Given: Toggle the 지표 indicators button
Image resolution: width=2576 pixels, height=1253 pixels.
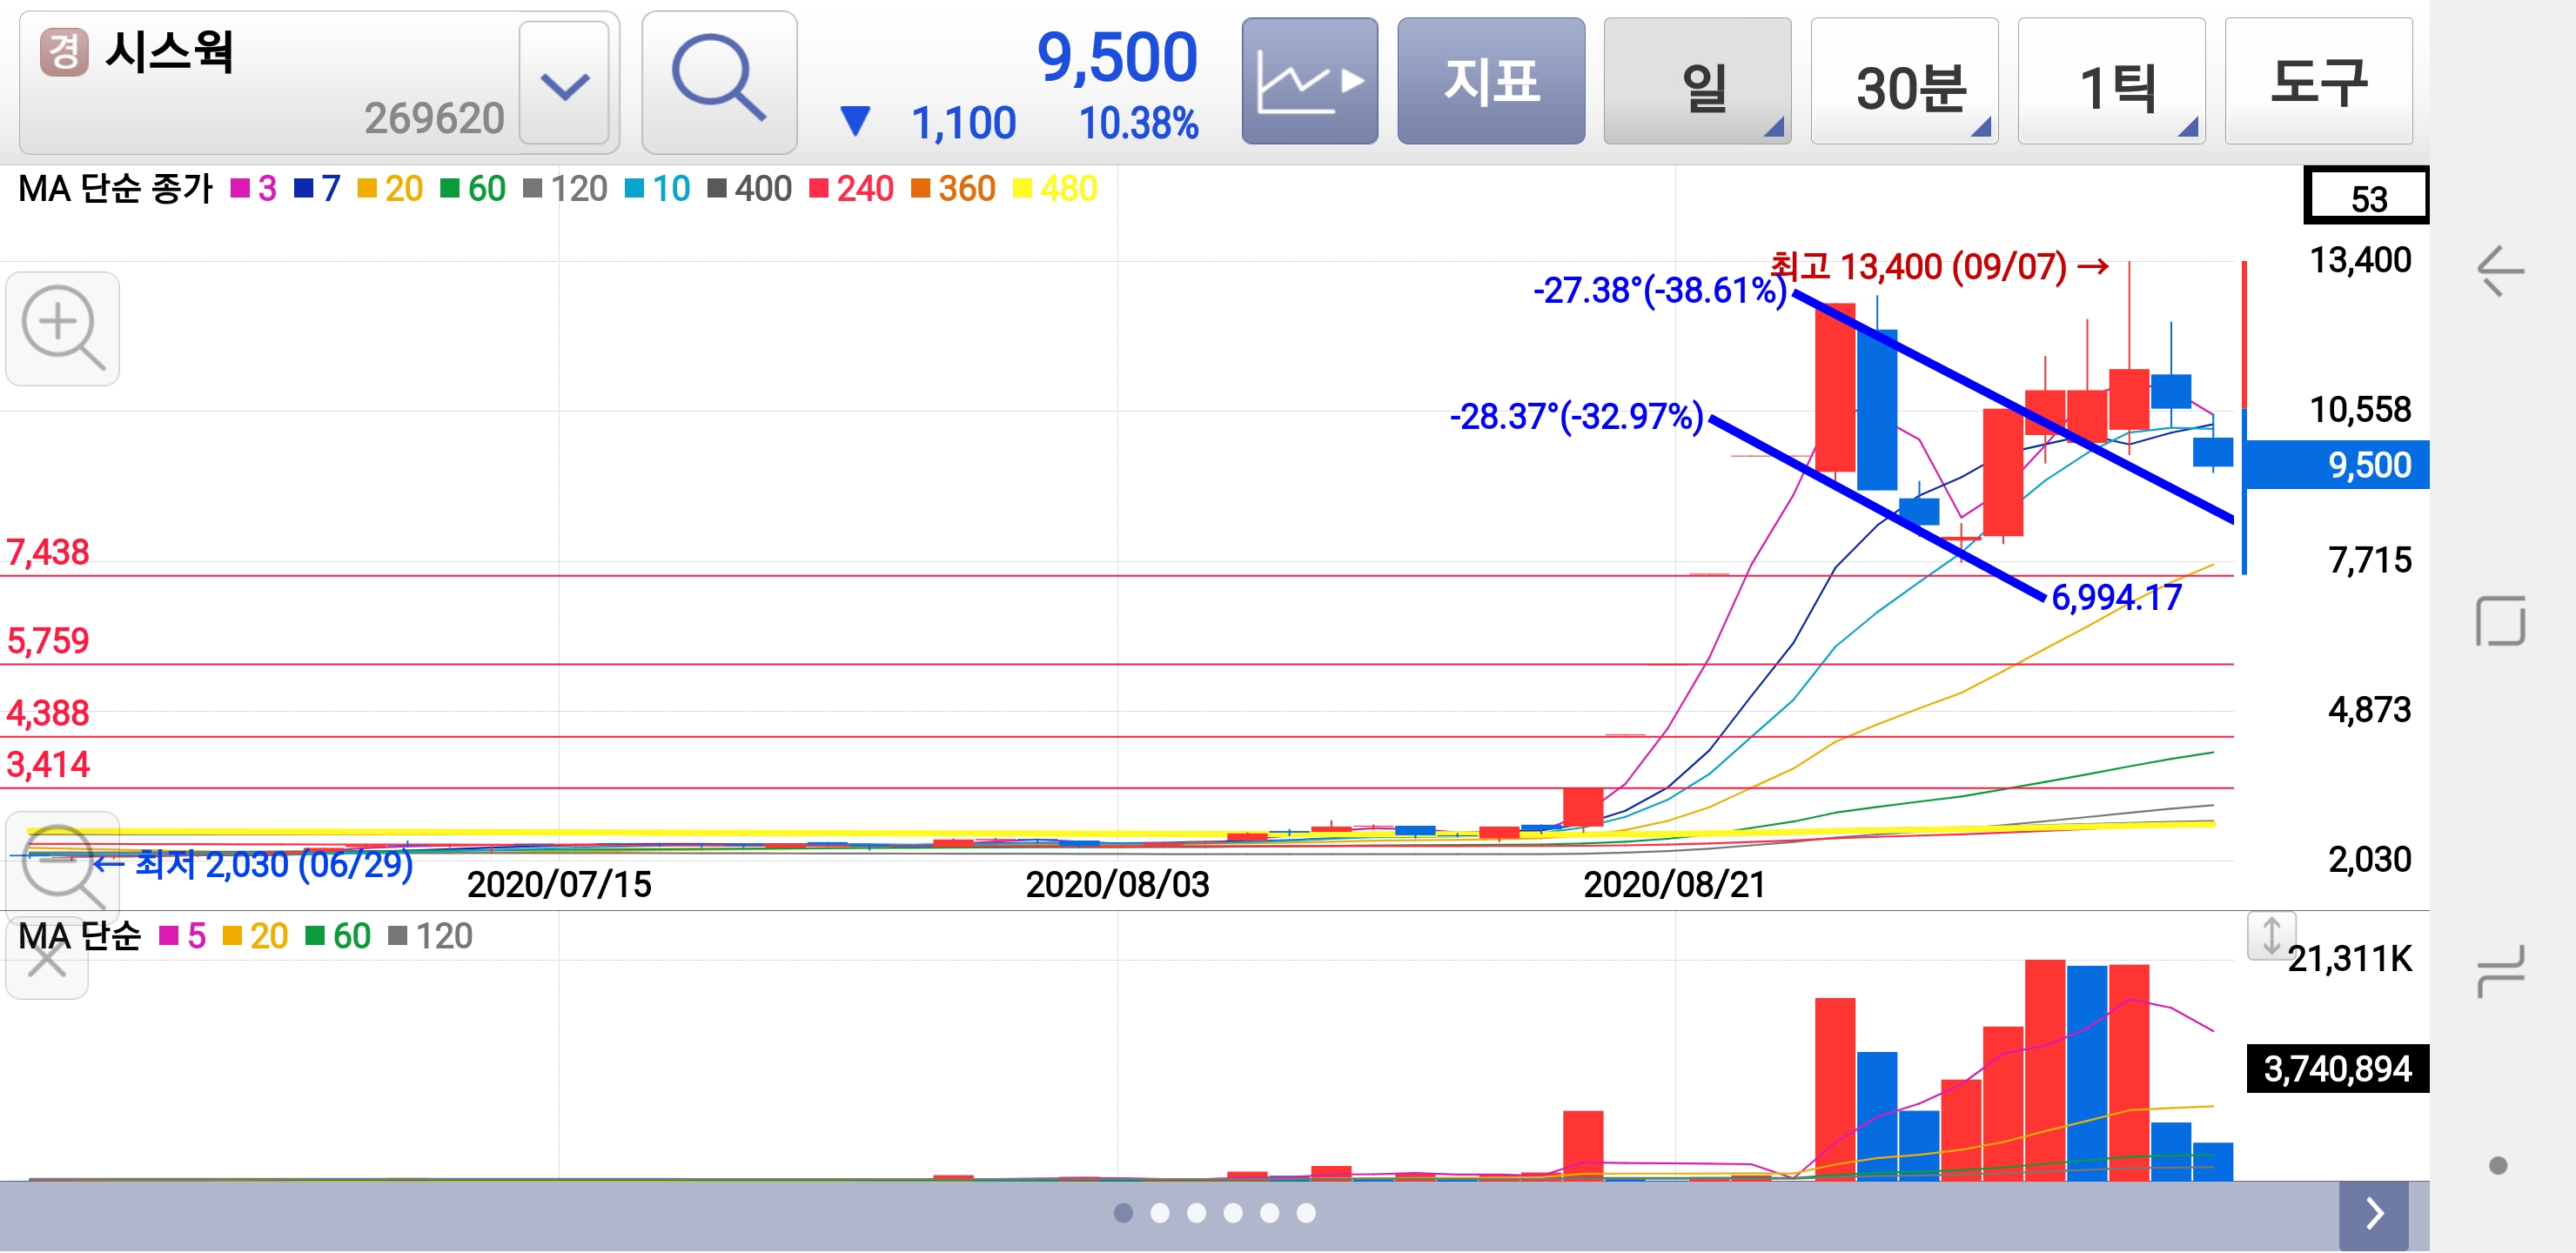Looking at the screenshot, I should (1490, 82).
